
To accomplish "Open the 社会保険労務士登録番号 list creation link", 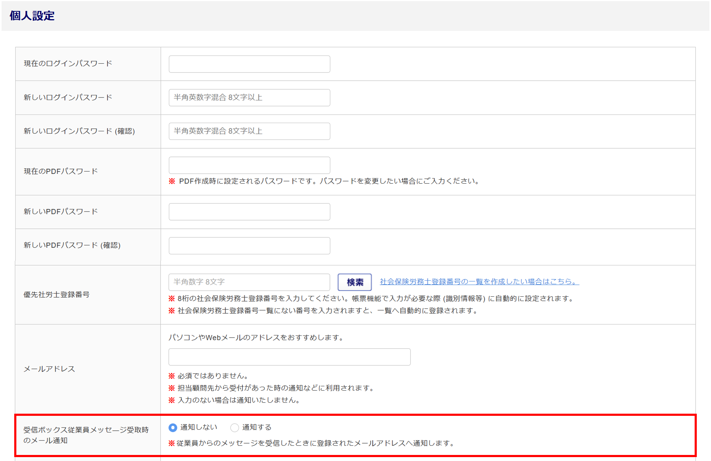I will (479, 282).
